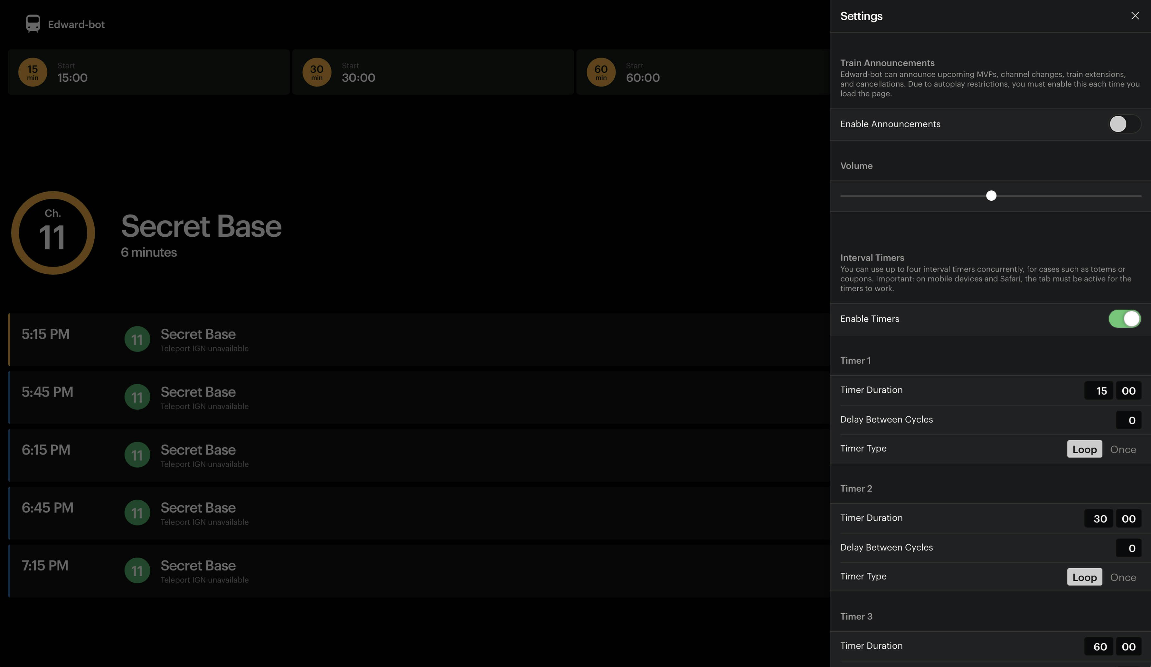The height and width of the screenshot is (667, 1151).
Task: Click Timer 1 duration seconds field
Action: point(1128,390)
